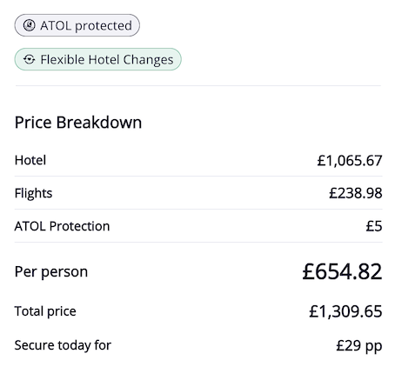Click the ATOL Protection £5 amount

coord(374,226)
